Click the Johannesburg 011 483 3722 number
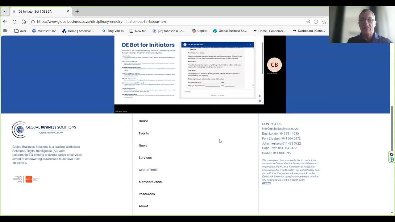 (281, 143)
